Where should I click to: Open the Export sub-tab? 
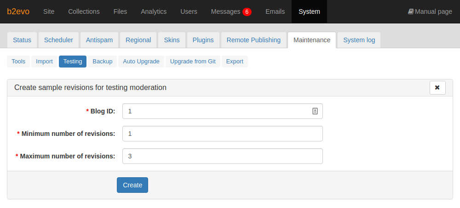pyautogui.click(x=235, y=62)
